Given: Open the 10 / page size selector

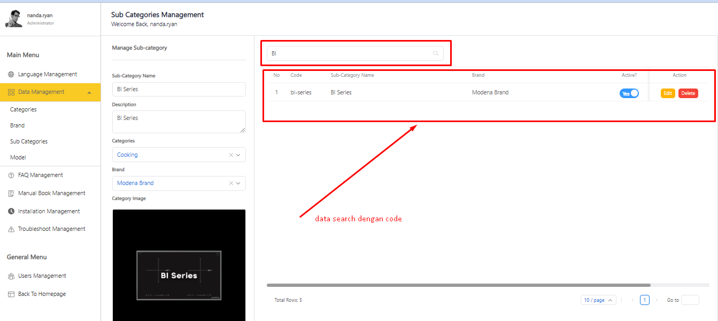Looking at the screenshot, I should click(598, 300).
